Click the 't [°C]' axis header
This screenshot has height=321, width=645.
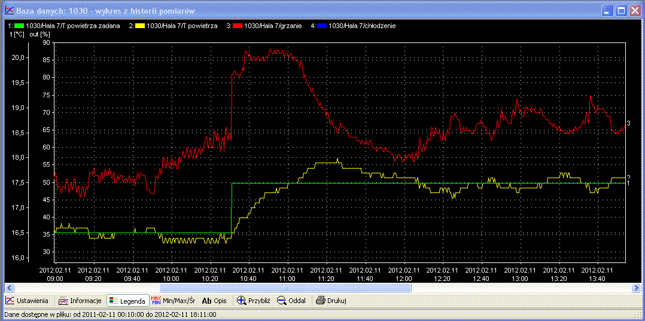click(x=17, y=34)
